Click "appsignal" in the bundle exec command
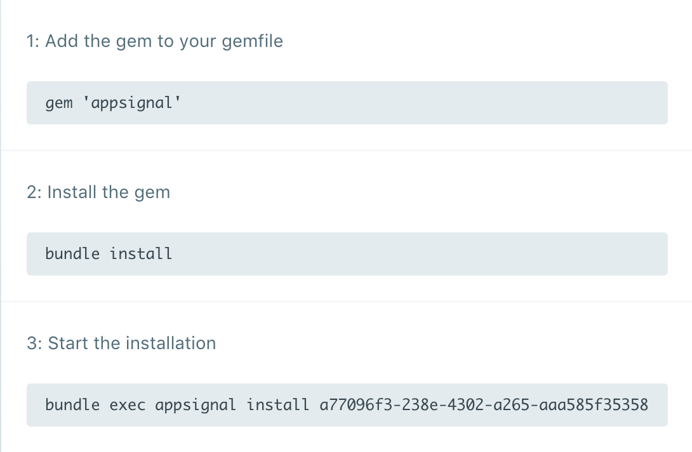Screen dimensions: 692x452 pos(196,405)
